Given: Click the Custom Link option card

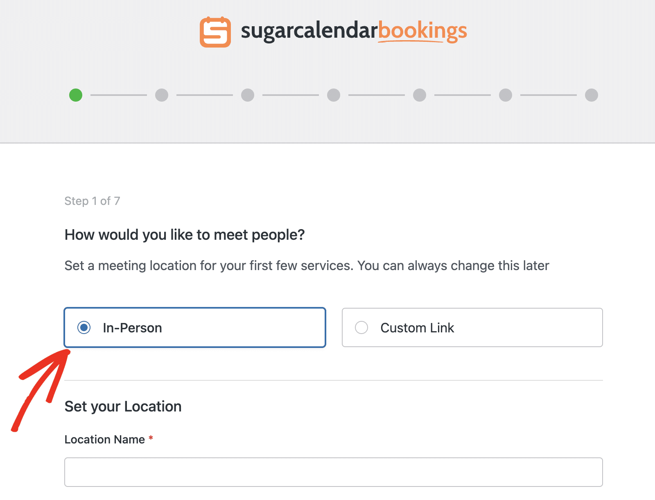Looking at the screenshot, I should [472, 327].
